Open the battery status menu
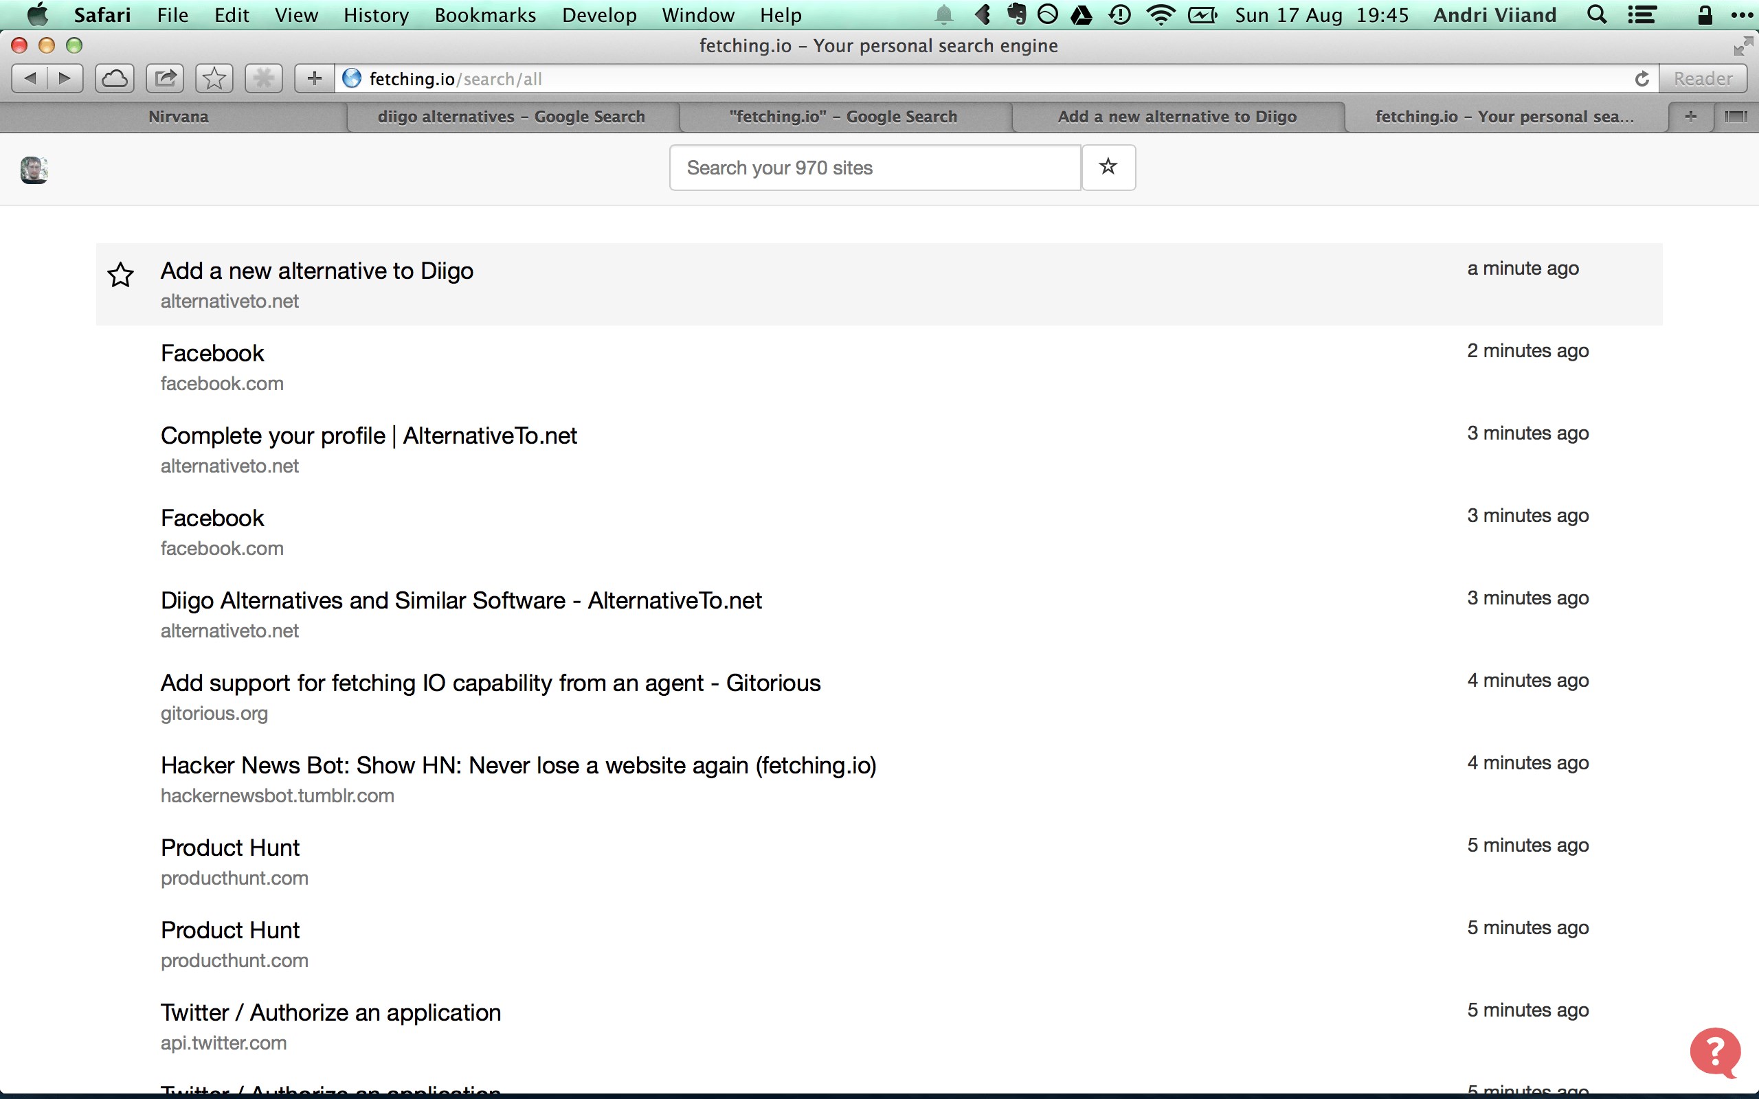This screenshot has width=1759, height=1099. point(1203,14)
